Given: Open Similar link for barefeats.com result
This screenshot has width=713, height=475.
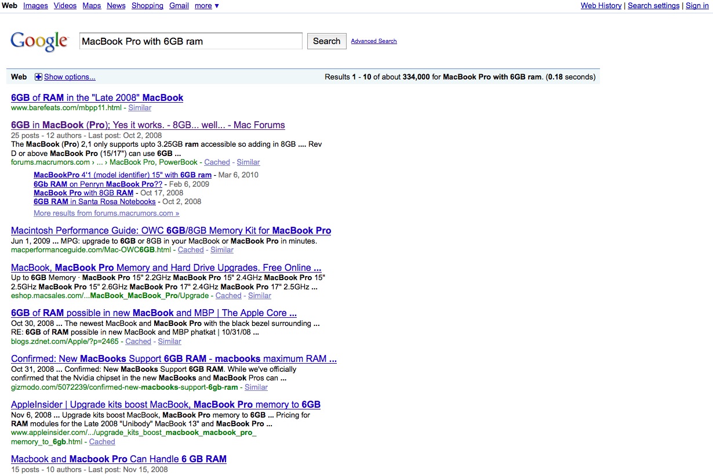Looking at the screenshot, I should tap(140, 108).
